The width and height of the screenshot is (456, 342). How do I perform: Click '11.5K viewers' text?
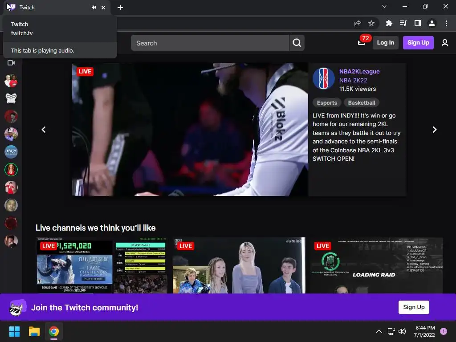point(358,89)
